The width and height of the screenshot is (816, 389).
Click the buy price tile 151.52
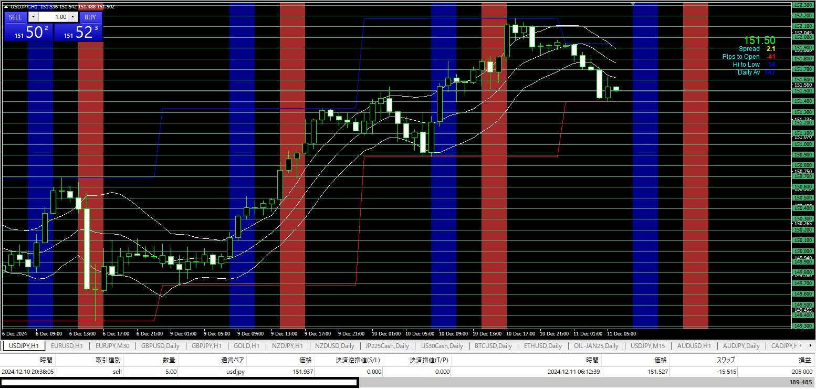[x=79, y=32]
